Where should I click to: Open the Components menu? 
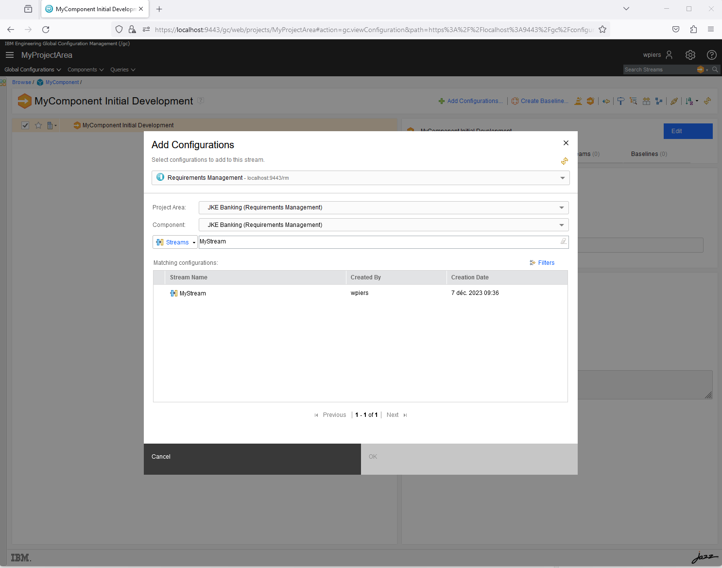(x=86, y=69)
